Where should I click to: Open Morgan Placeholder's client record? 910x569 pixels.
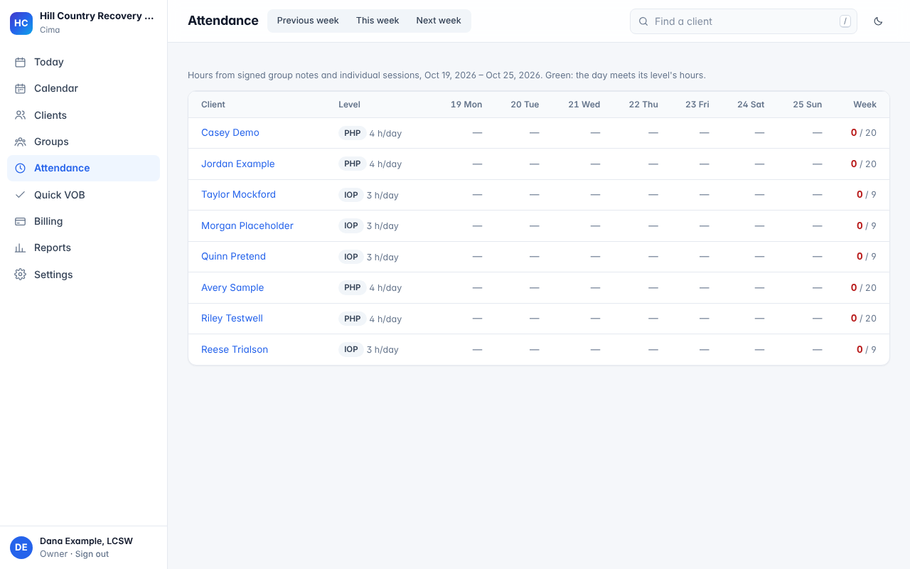[247, 225]
